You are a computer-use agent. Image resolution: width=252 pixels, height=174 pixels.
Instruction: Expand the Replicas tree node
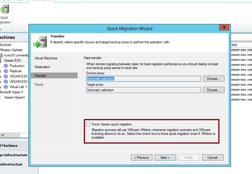click(x=1, y=71)
